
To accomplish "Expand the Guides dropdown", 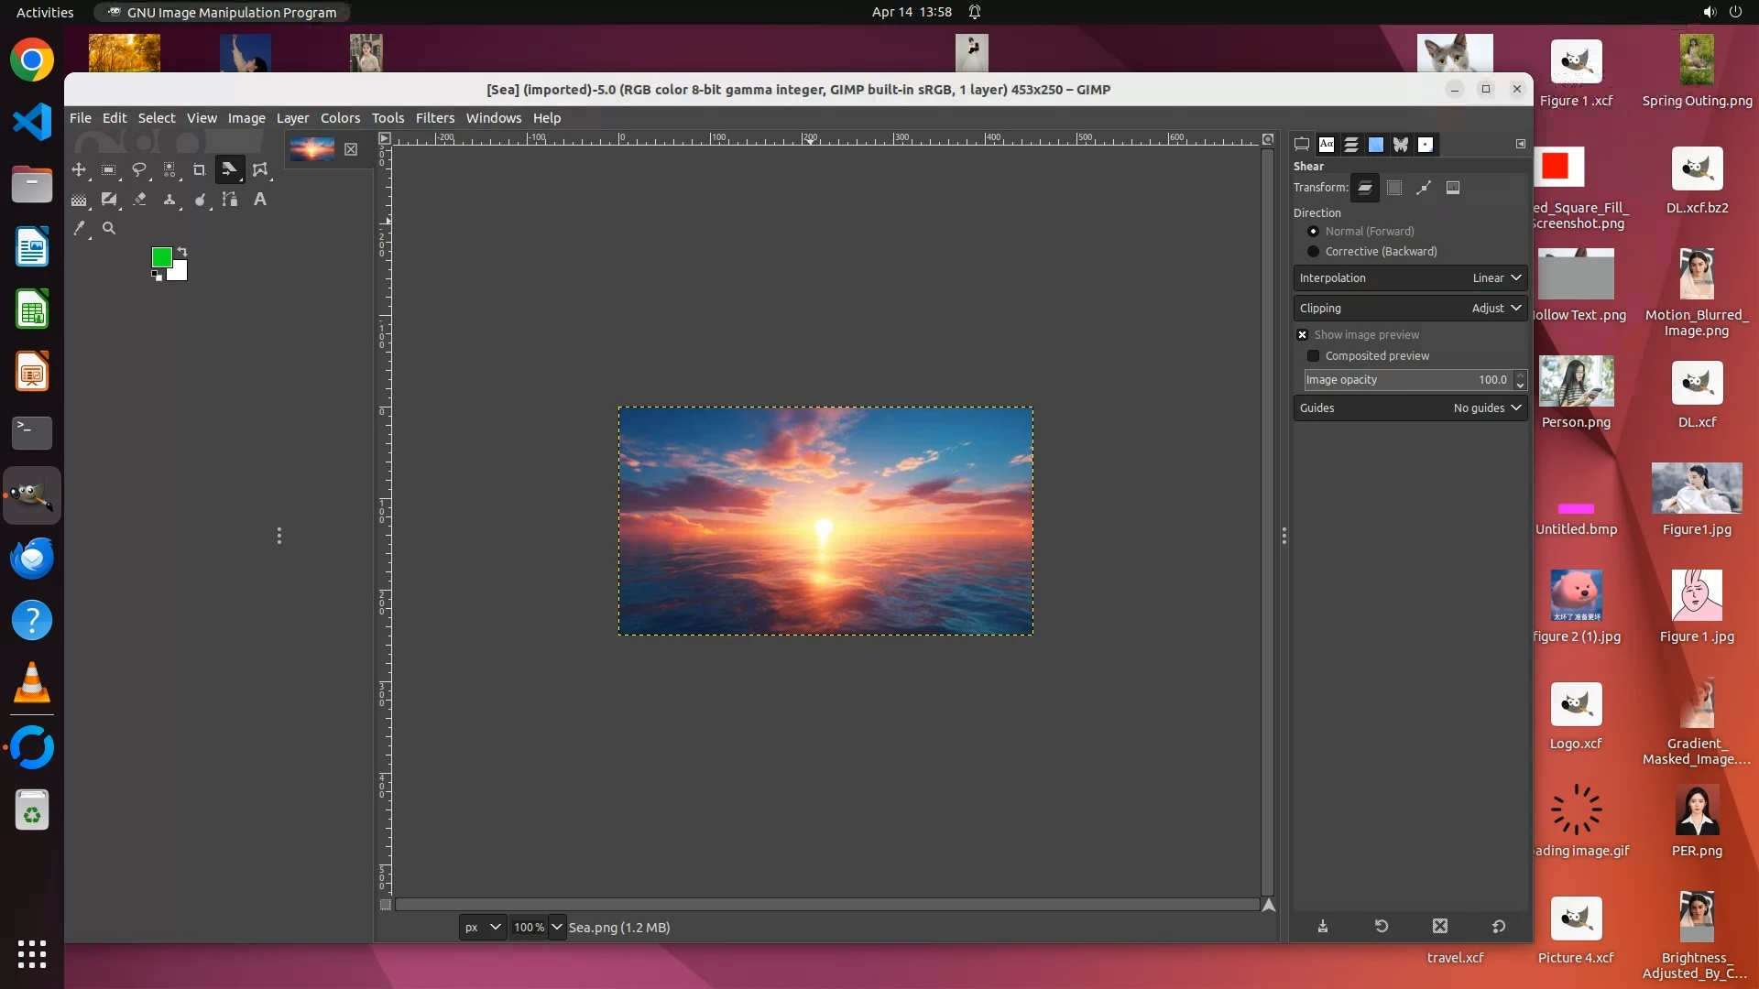I will coord(1411,408).
